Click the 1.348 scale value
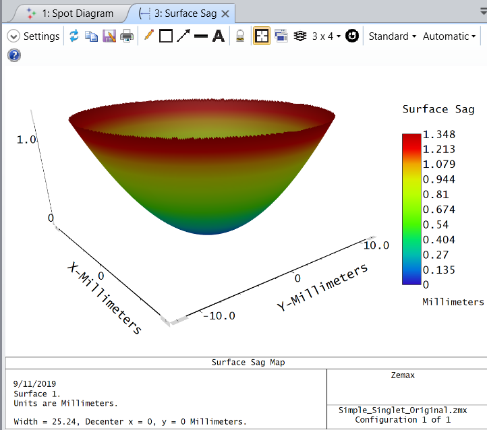 [x=439, y=134]
